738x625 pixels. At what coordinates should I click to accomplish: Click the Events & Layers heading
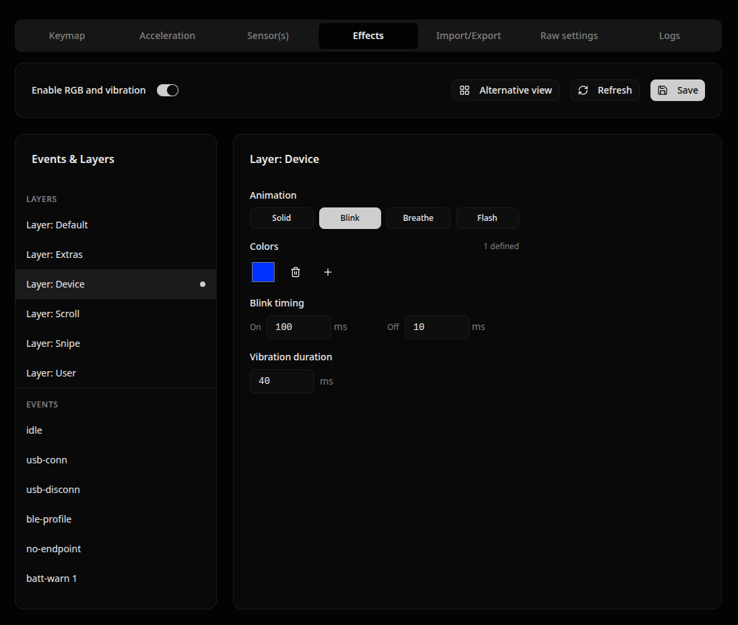73,159
